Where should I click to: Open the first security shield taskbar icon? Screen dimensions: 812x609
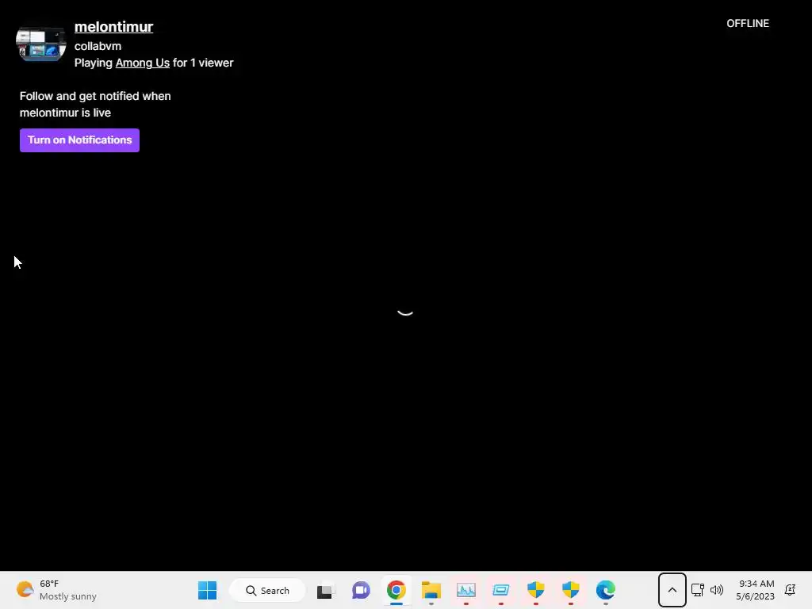point(536,590)
